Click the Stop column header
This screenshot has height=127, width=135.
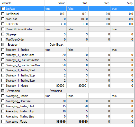tap(122, 3)
